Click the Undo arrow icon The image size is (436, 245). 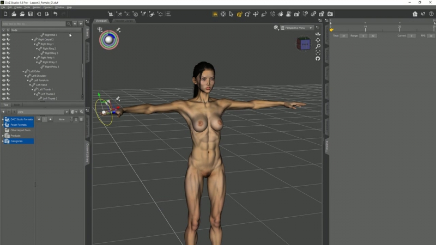(x=55, y=14)
